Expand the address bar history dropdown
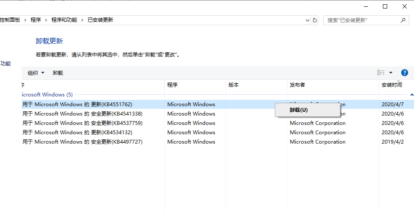The width and height of the screenshot is (414, 212). click(308, 20)
